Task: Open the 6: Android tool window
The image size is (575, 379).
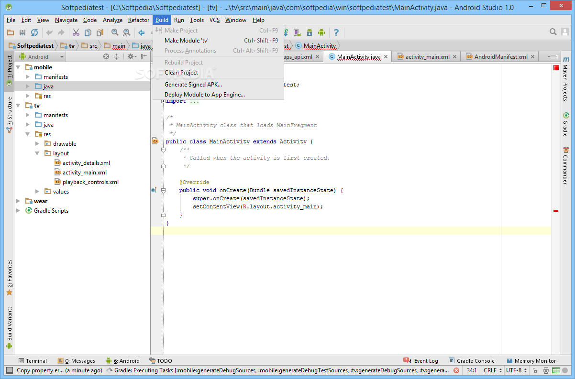Action: [x=123, y=361]
